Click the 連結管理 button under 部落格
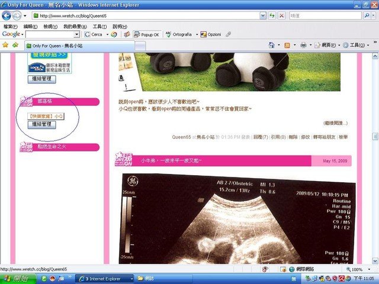The width and height of the screenshot is (379, 284). pos(42,125)
